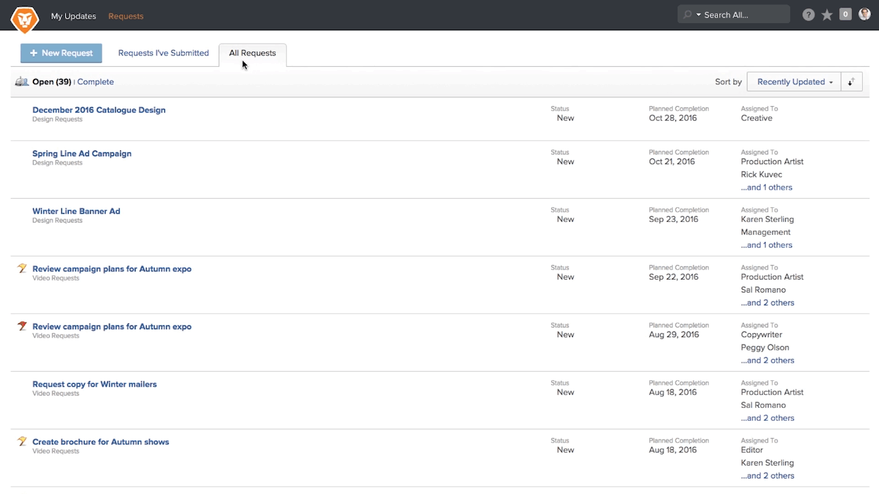Open Review campaign plans due Sep 22, 2016
The image size is (879, 494).
point(112,269)
